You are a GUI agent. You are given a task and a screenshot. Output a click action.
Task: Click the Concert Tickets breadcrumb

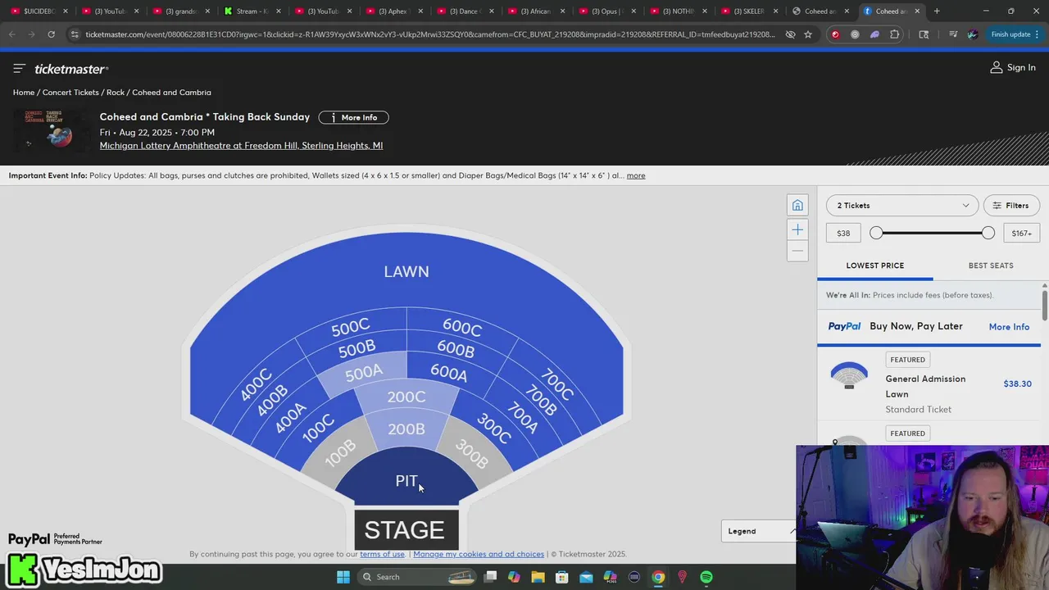pyautogui.click(x=70, y=93)
